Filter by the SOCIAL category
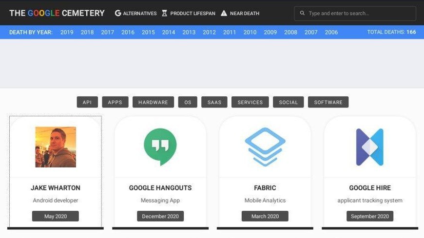The image size is (424, 238). [x=288, y=102]
